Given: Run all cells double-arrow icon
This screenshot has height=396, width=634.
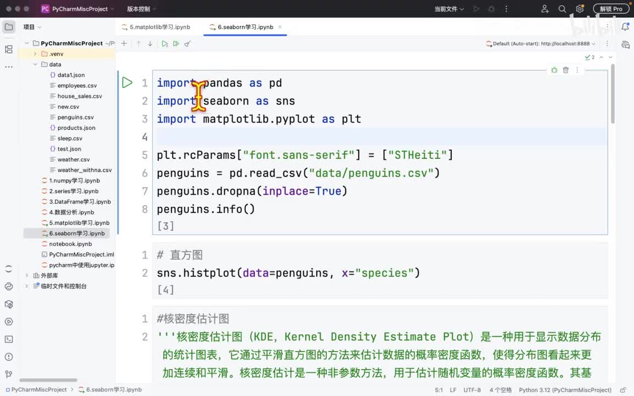Looking at the screenshot, I should [x=176, y=43].
